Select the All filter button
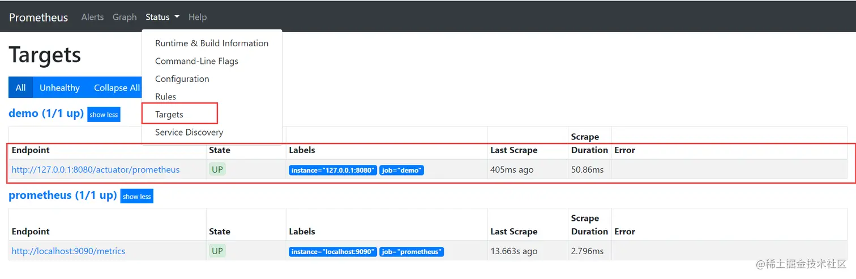Viewport: 856px width, 279px height. click(21, 88)
